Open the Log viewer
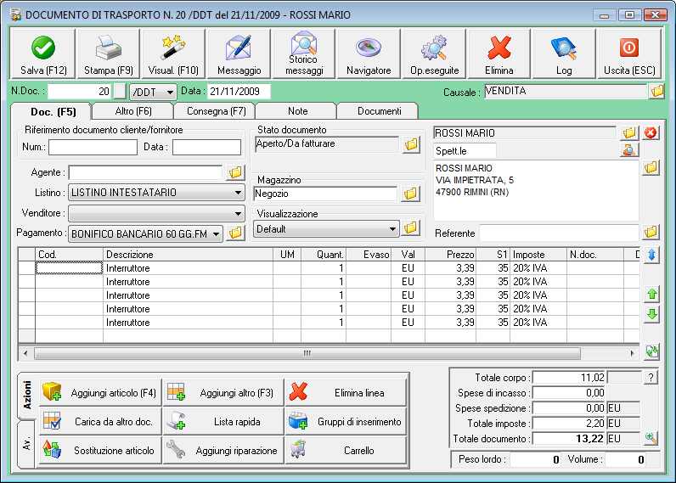Image resolution: width=676 pixels, height=483 pixels. click(564, 53)
